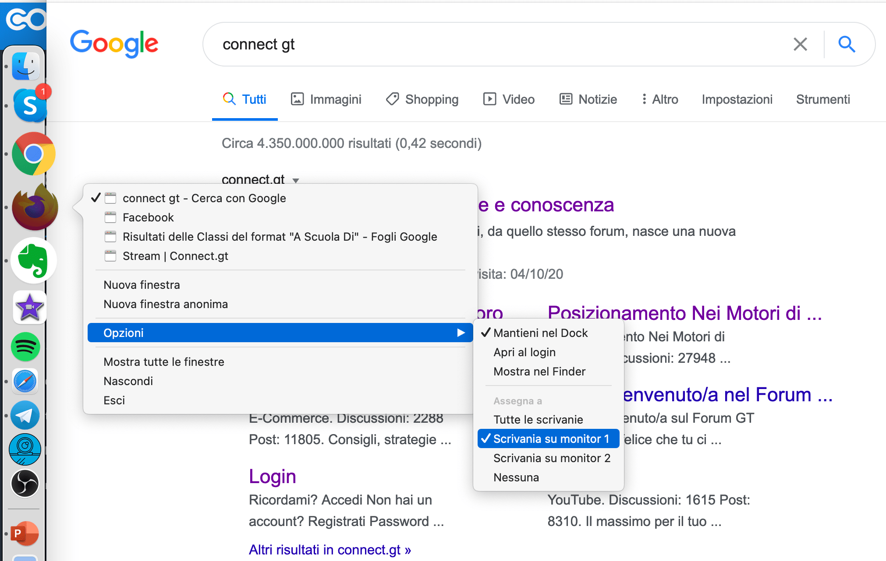Choose Scrivania su monitor 2

click(548, 458)
